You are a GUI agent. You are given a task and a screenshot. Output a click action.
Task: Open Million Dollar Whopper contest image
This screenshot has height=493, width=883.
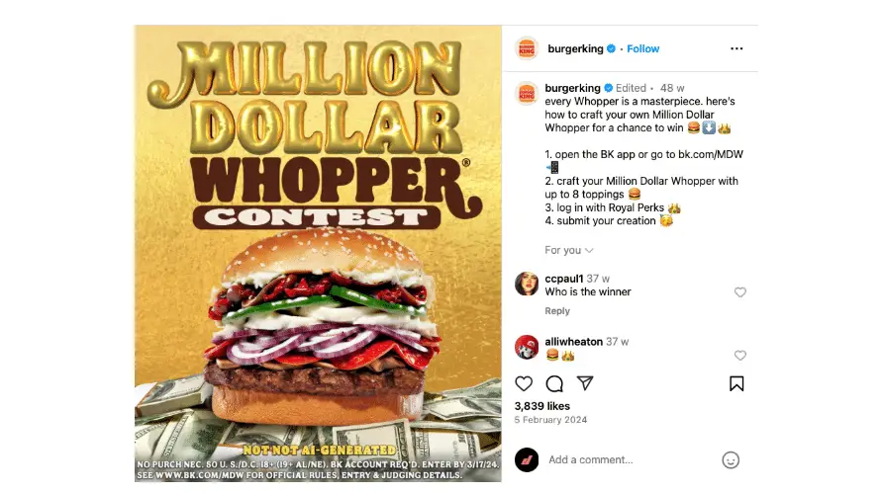pyautogui.click(x=318, y=254)
